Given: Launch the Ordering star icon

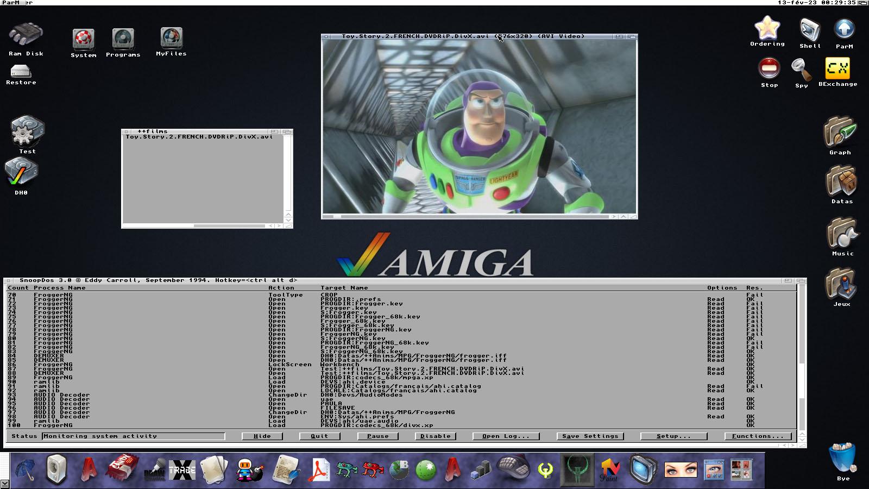Looking at the screenshot, I should pyautogui.click(x=767, y=27).
